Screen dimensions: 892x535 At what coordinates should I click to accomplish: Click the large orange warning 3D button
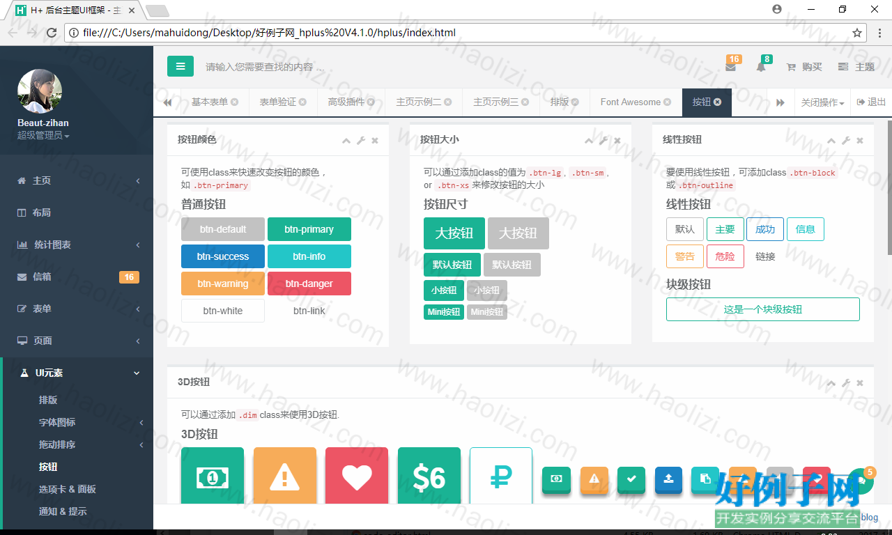[x=285, y=477]
